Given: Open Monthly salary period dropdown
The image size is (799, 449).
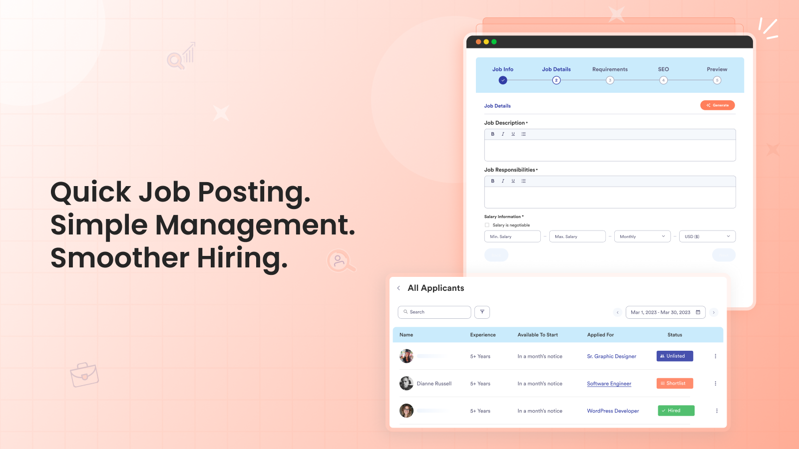Looking at the screenshot, I should point(642,236).
